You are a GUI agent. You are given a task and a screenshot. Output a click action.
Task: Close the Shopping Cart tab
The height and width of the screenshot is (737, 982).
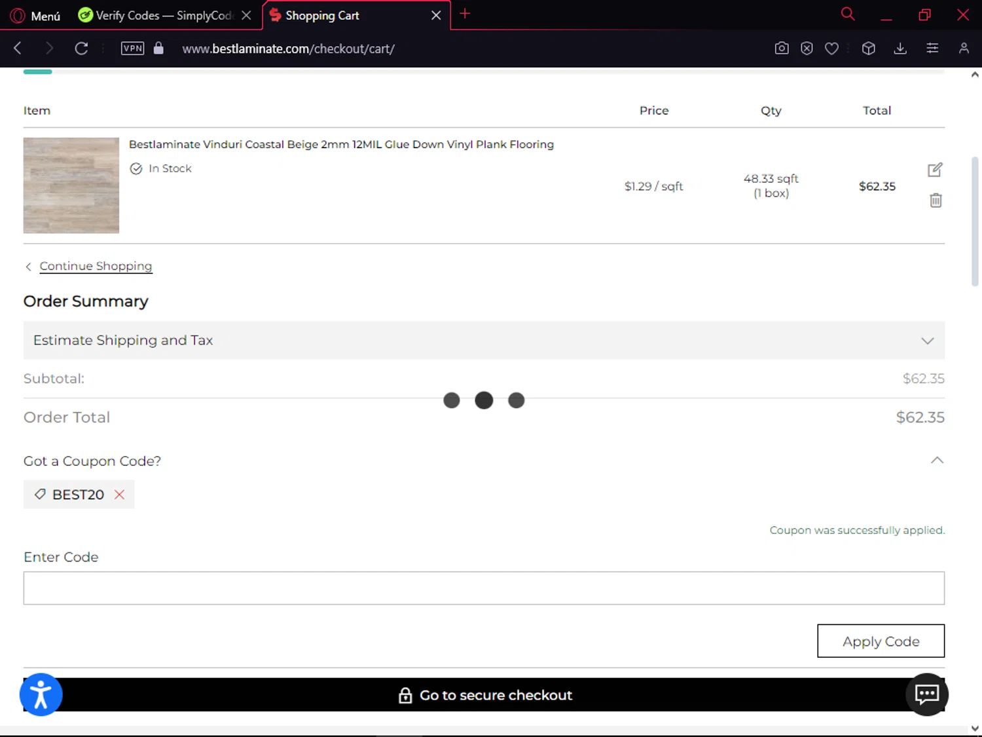pyautogui.click(x=436, y=15)
